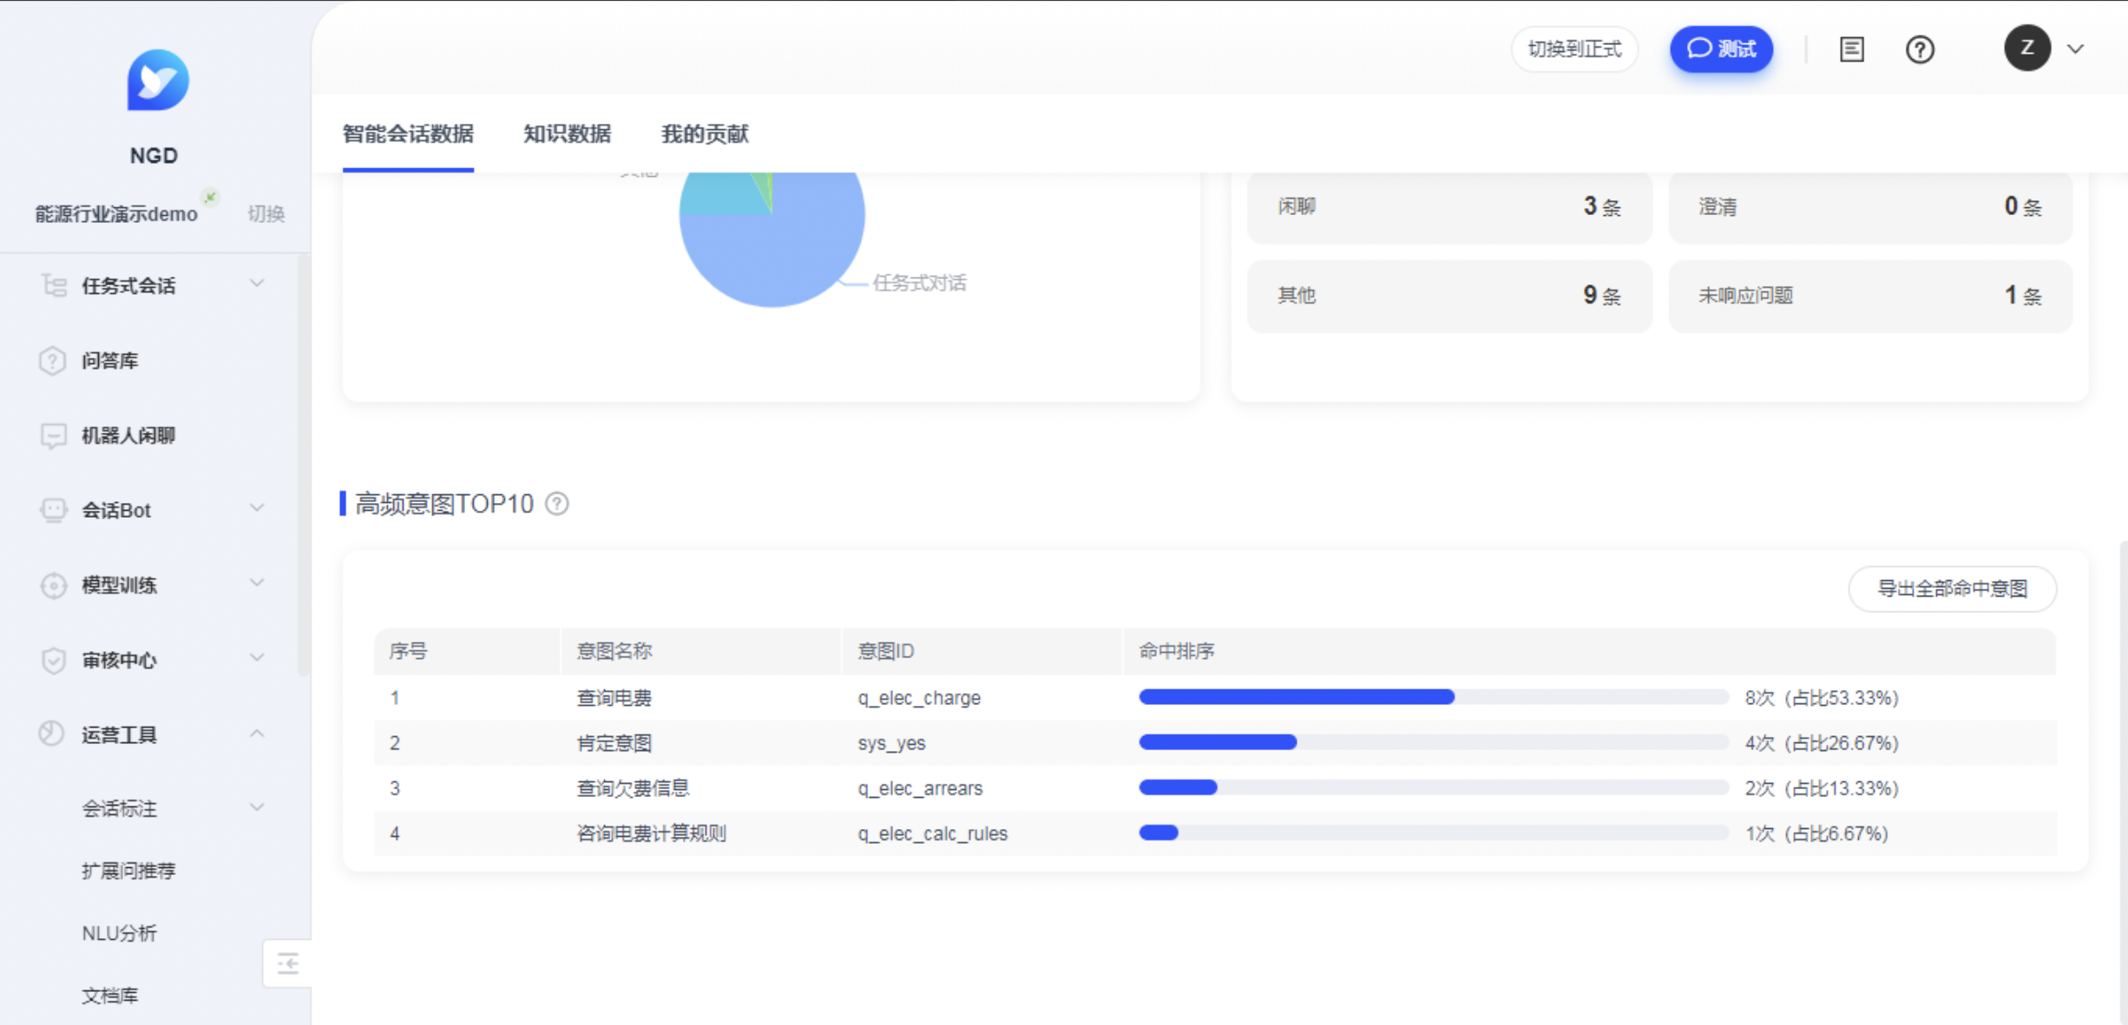The image size is (2128, 1025).
Task: Click the help icon beside 高频意图TOP10
Action: pyautogui.click(x=557, y=504)
